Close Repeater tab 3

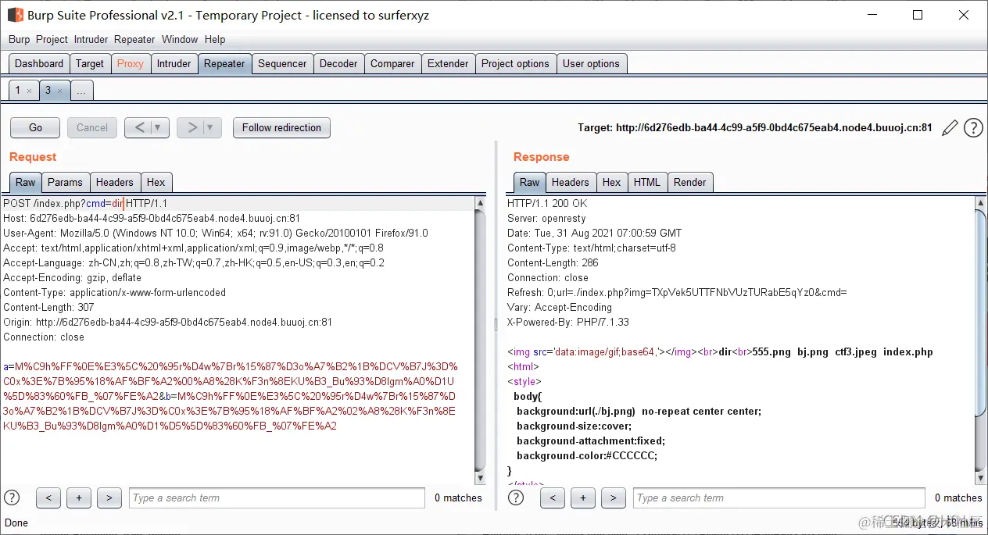(x=59, y=91)
